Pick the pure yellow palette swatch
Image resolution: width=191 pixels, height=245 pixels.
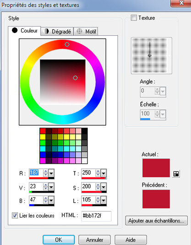[x=43, y=137]
